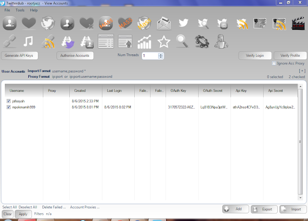Click the plain tweet bird icon

coord(183,23)
